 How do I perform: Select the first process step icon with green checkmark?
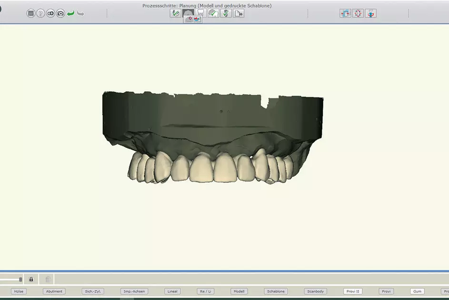(175, 13)
